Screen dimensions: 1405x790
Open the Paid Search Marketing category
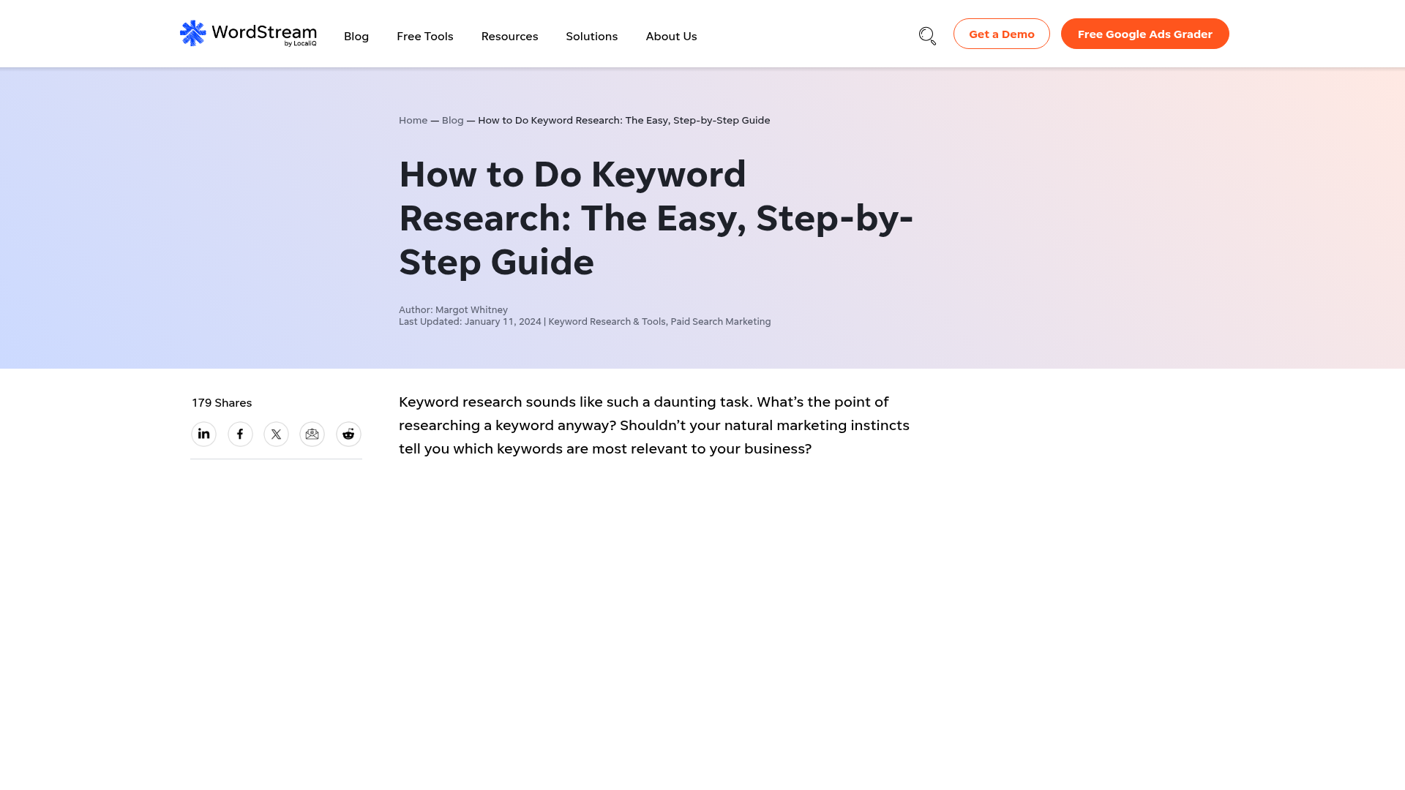tap(721, 322)
